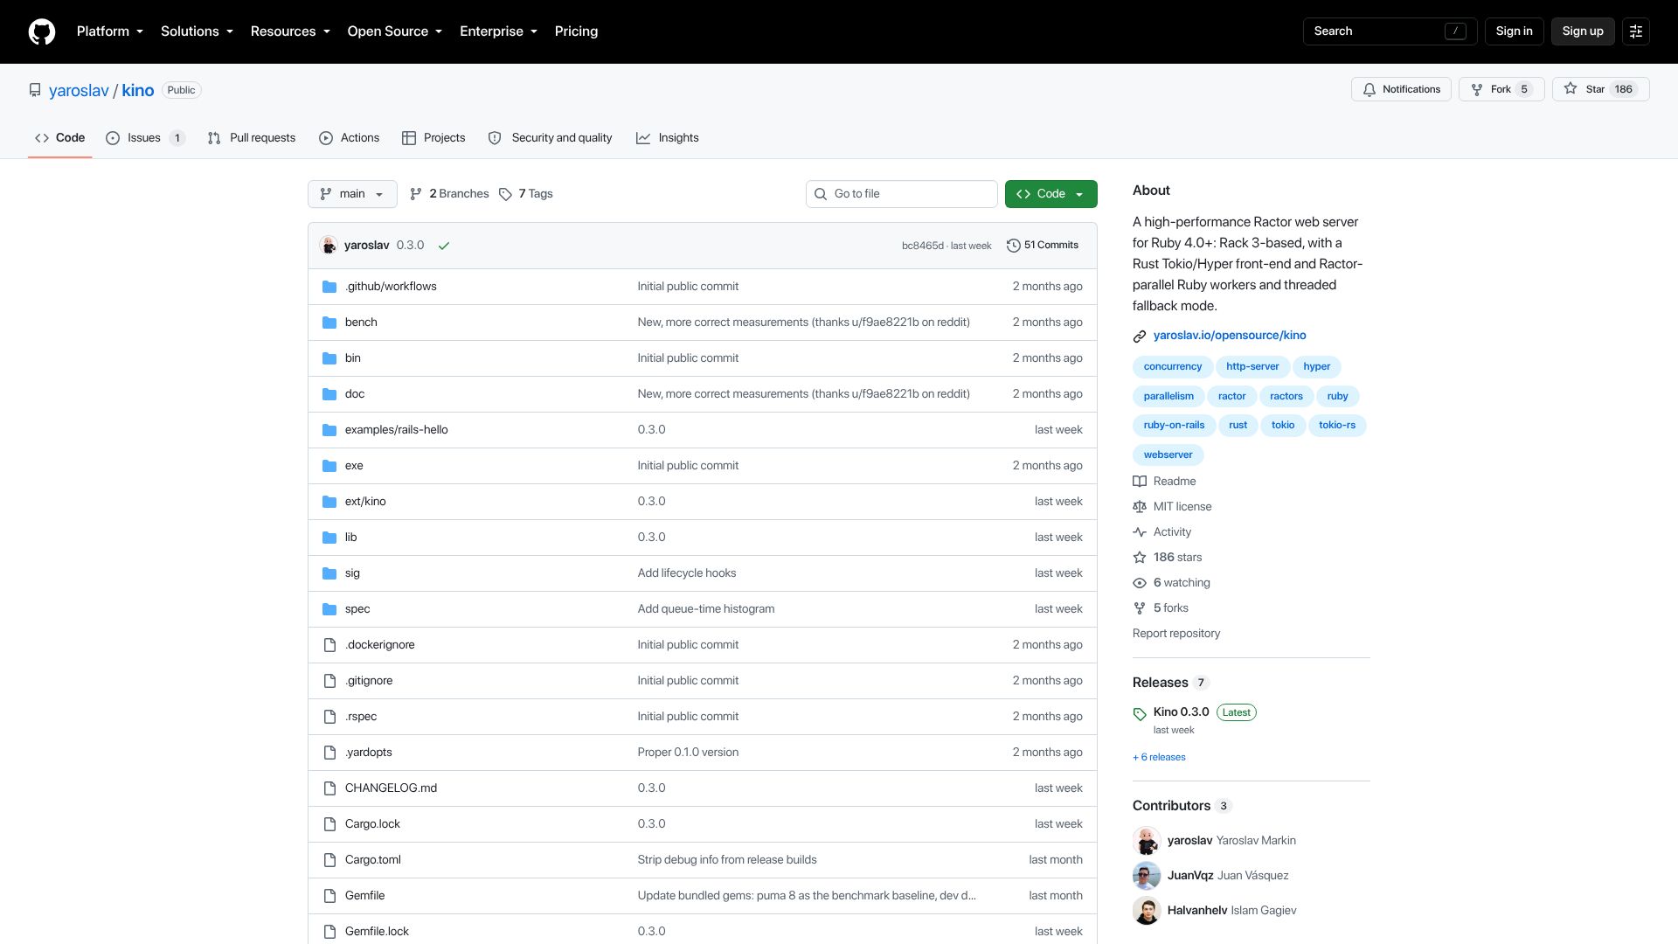Click the Notifications bell button
Image resolution: width=1678 pixels, height=944 pixels.
pos(1401,89)
